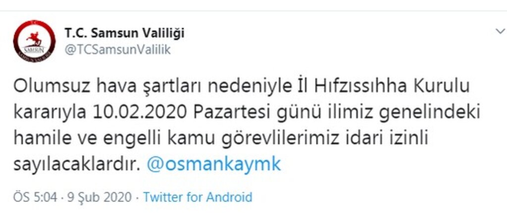Click the word sayılacaklardır in the tweet
The width and height of the screenshot is (507, 213).
77,165
